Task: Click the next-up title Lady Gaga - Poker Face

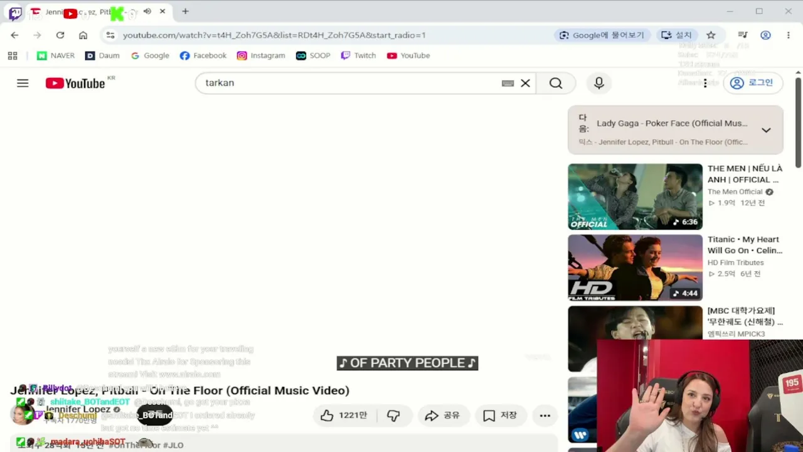Action: click(672, 124)
